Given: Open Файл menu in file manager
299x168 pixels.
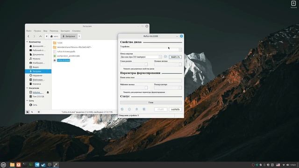Looking at the screenshot, I should 29,31.
